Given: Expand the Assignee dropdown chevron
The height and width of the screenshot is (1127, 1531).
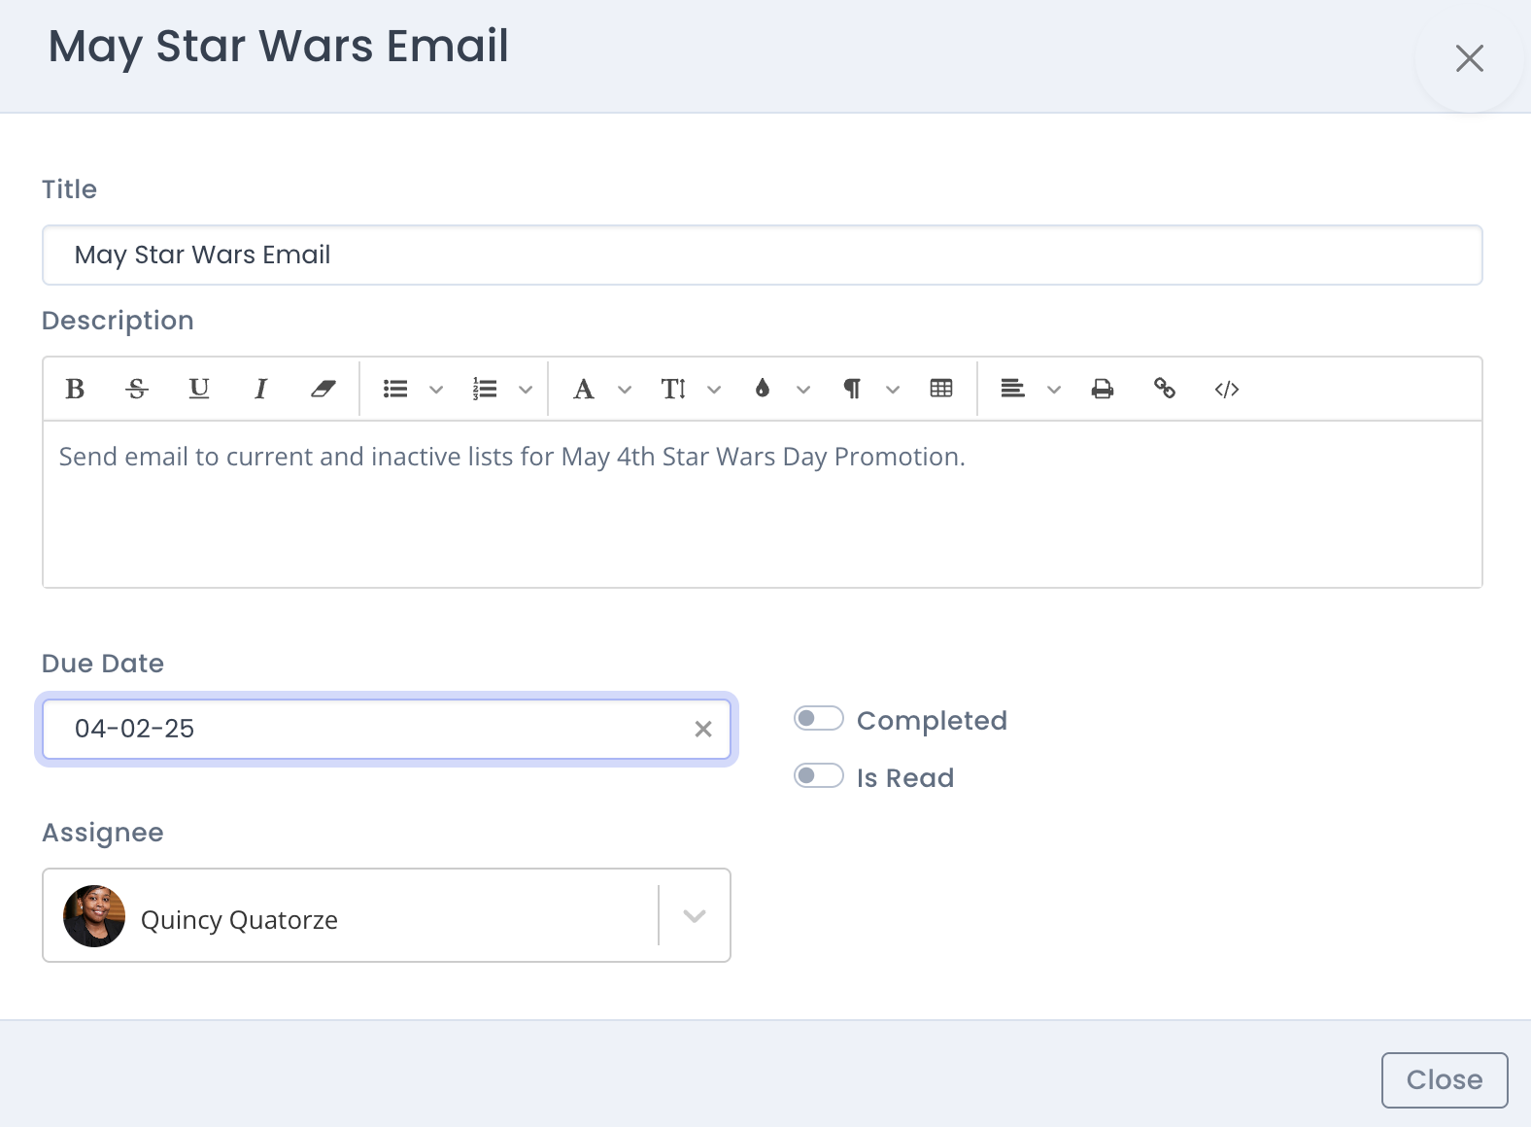Looking at the screenshot, I should (694, 916).
